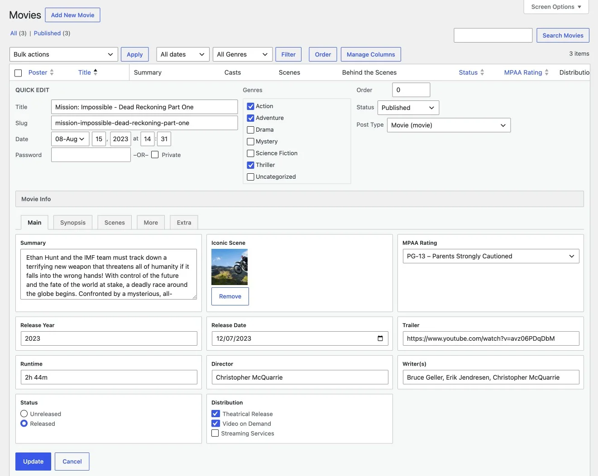Remove the Iconic Scene image

[x=230, y=296]
